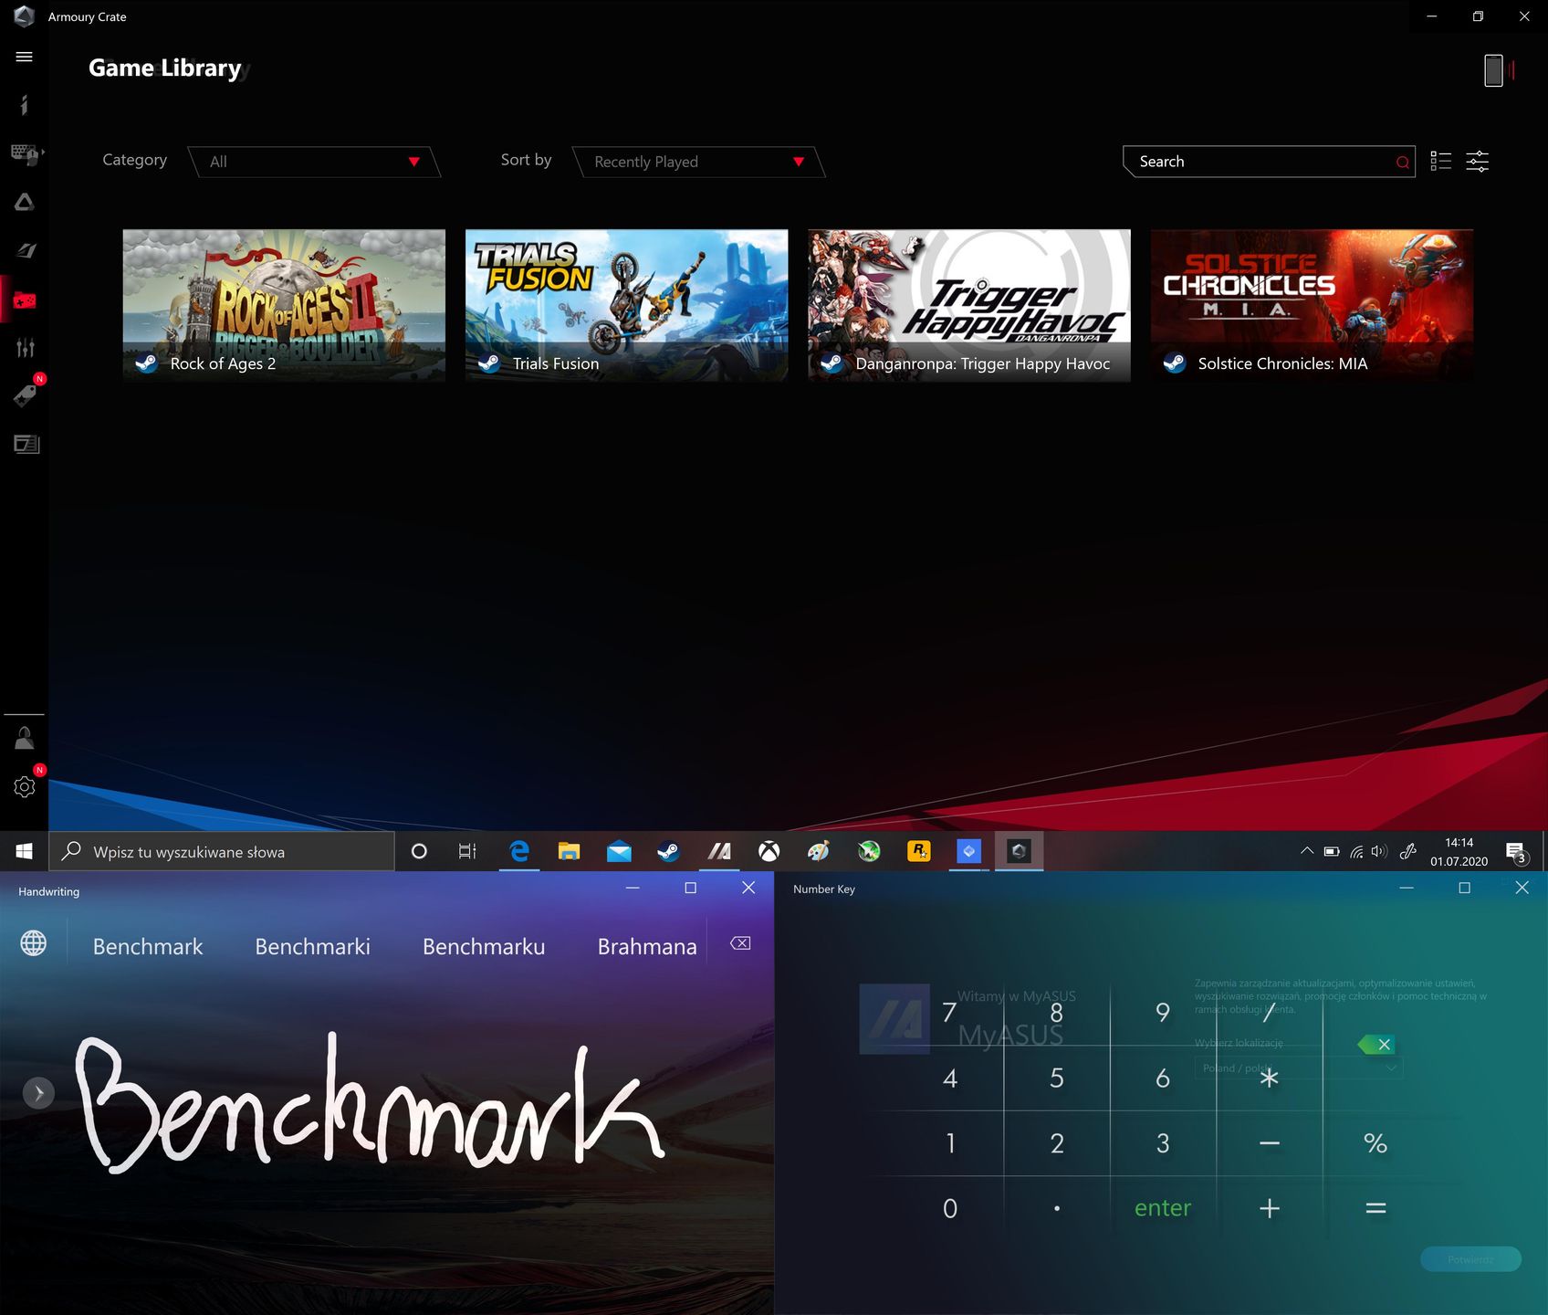Open the User Center profile icon
1548x1315 pixels.
[x=25, y=738]
